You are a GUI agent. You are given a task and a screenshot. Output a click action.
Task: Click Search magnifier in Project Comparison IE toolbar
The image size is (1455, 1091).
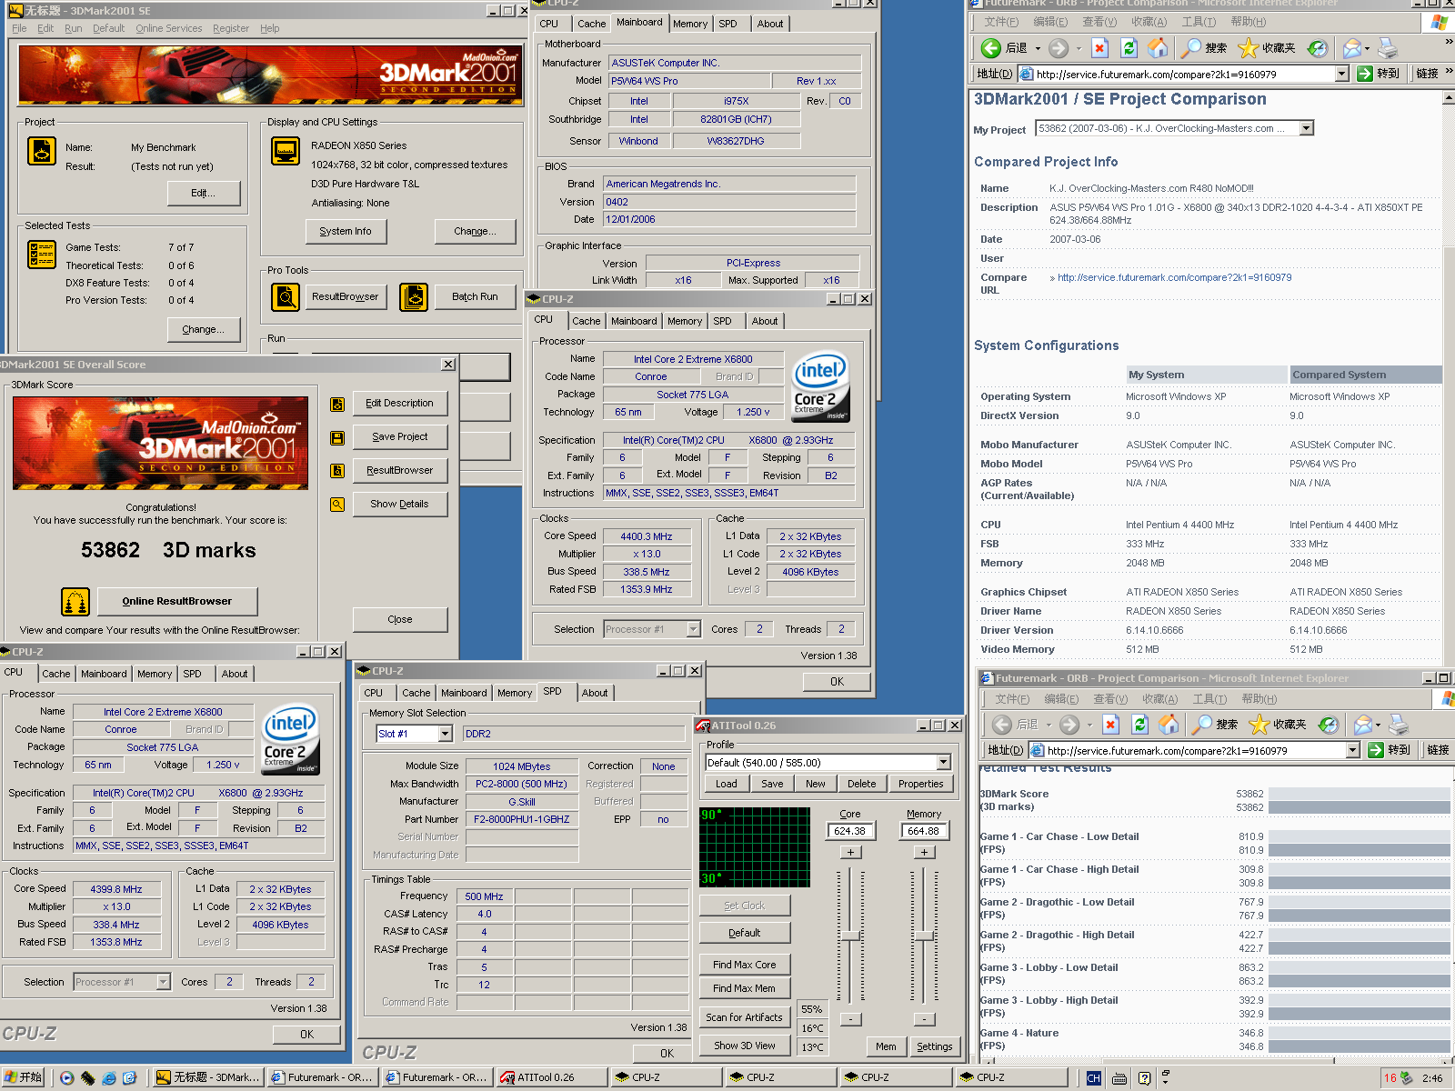[1190, 47]
